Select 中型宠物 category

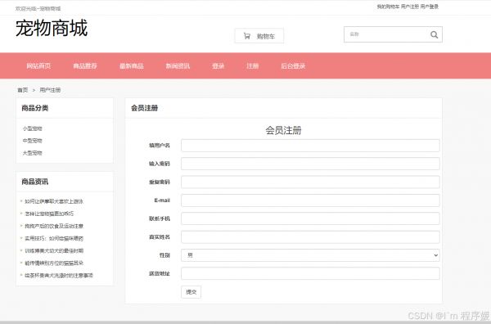pos(32,141)
